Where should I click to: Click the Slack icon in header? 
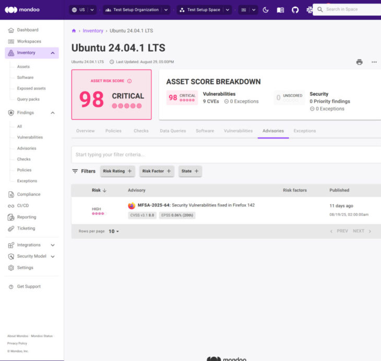(x=309, y=10)
